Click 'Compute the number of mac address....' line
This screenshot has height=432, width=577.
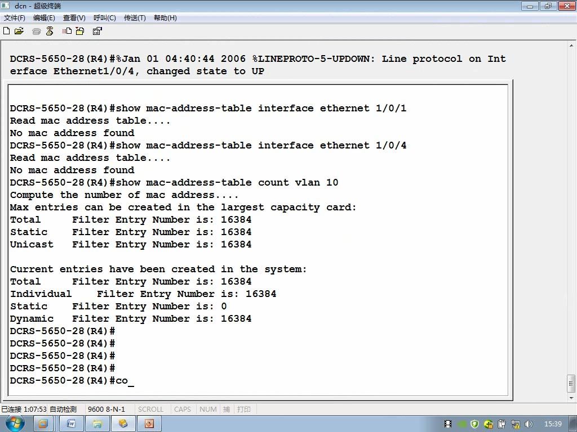[x=124, y=195]
